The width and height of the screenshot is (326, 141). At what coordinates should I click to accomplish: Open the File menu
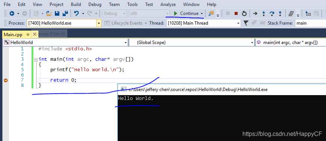[7, 4]
